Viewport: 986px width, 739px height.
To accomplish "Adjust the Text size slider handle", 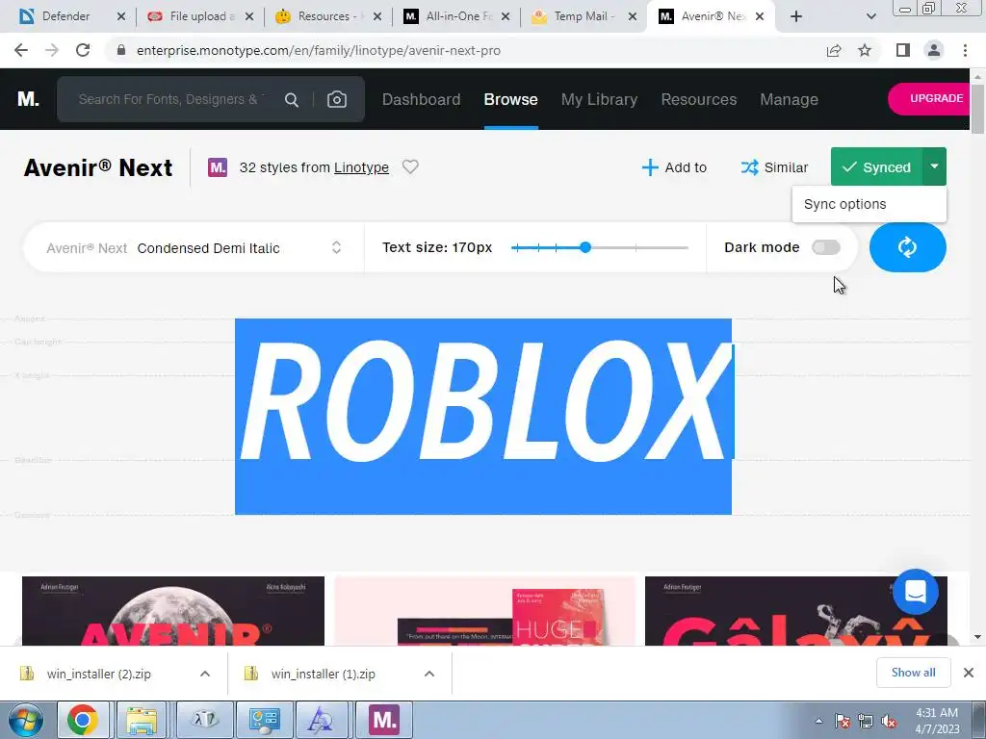I will 585,247.
